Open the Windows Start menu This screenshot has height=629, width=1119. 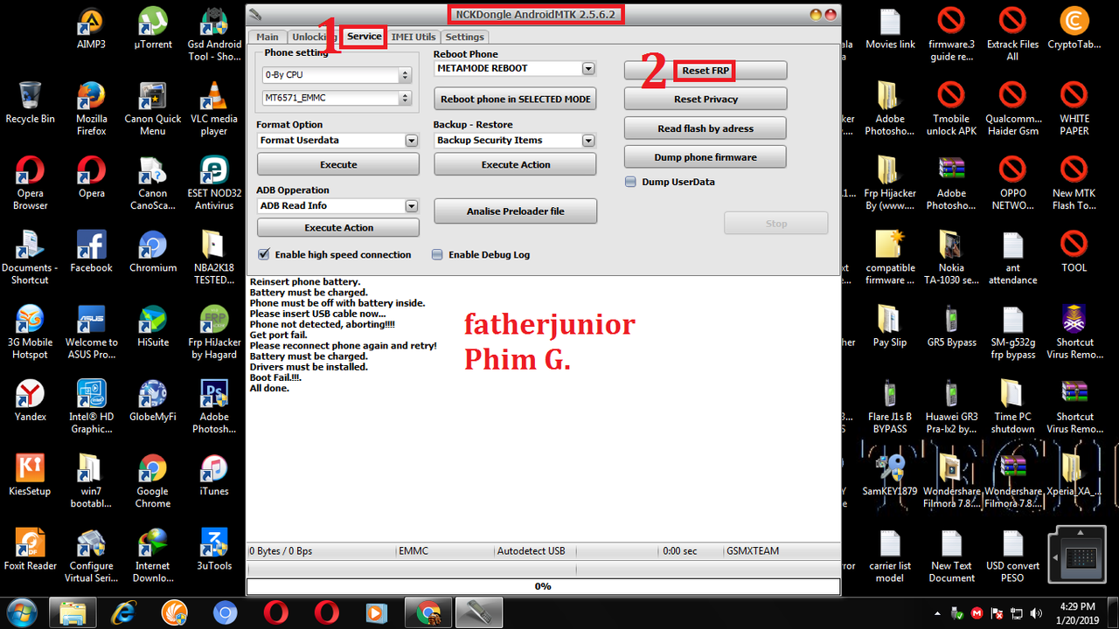coord(21,612)
